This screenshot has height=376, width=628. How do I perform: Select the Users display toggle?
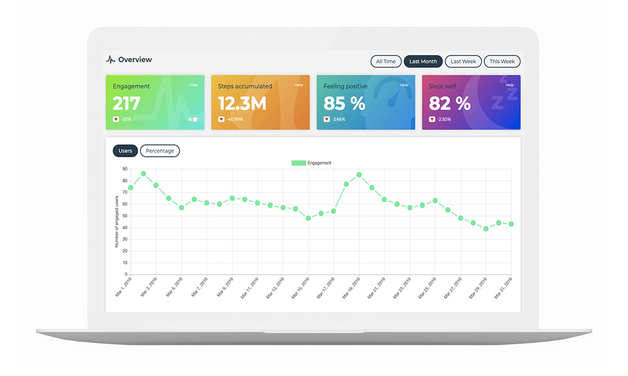pyautogui.click(x=125, y=150)
